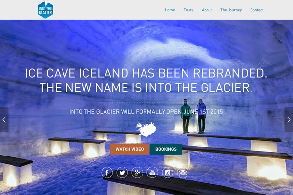Click the Into the Glacier hexagon logo

pyautogui.click(x=45, y=10)
